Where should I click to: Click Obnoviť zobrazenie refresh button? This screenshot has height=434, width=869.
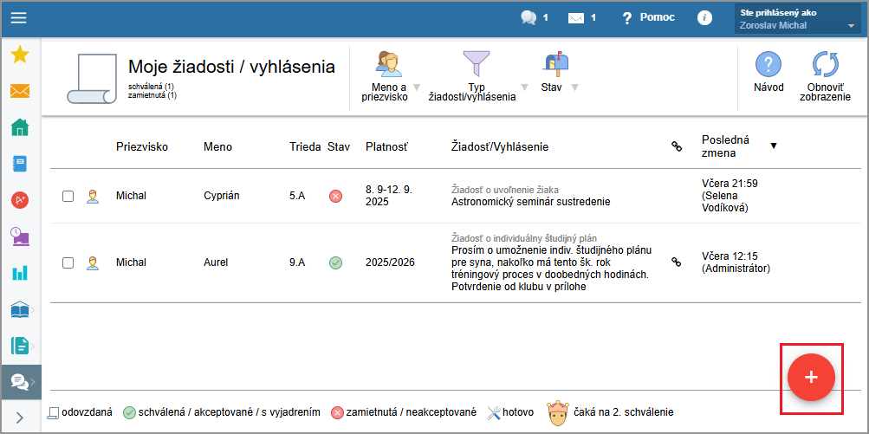tap(825, 76)
